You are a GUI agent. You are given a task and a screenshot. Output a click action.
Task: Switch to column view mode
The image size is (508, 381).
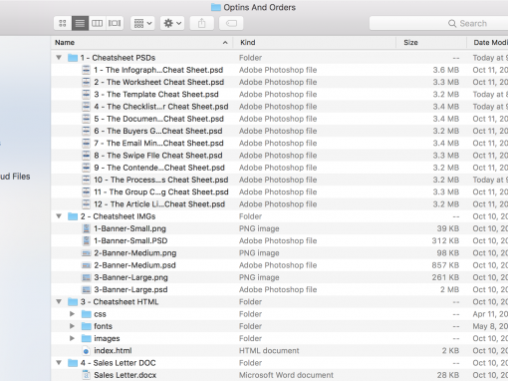(x=97, y=23)
